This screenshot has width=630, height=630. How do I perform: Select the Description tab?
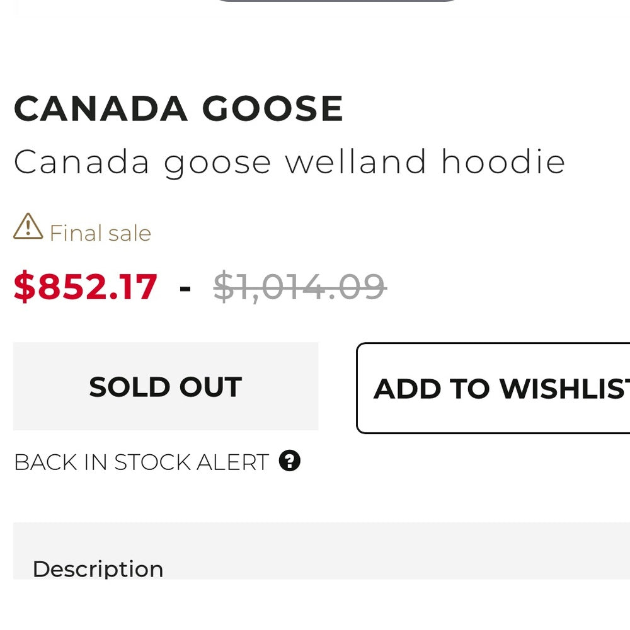point(98,569)
